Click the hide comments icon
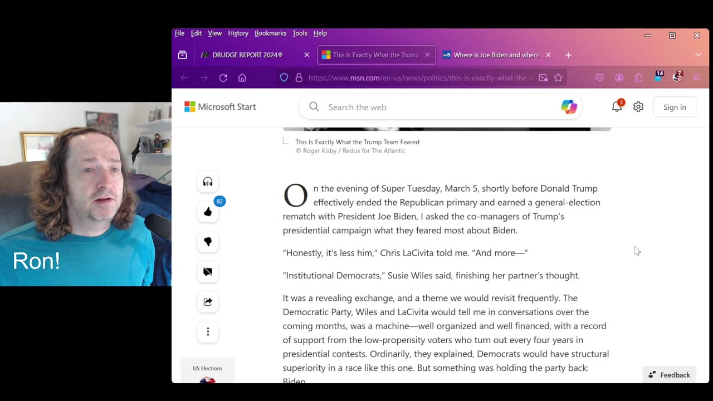Screen dimensions: 713x401 (208, 272)
